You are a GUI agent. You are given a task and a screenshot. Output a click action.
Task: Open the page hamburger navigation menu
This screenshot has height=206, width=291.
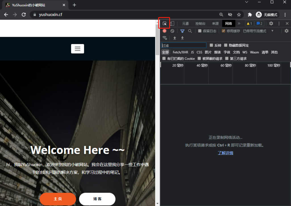tap(78, 49)
